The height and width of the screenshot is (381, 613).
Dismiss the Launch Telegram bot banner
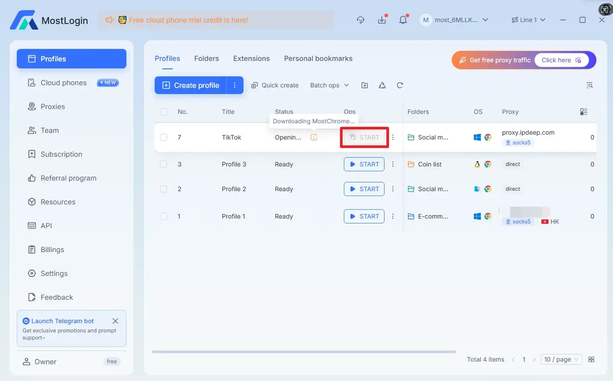click(x=115, y=321)
